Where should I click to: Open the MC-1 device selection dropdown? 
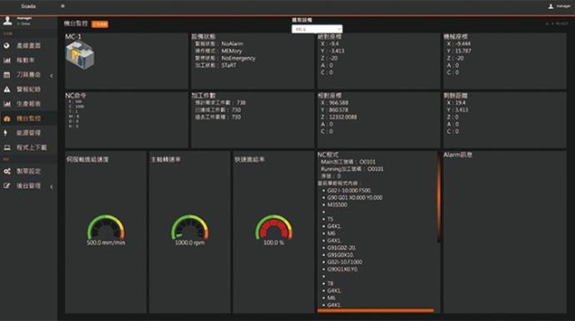(317, 29)
